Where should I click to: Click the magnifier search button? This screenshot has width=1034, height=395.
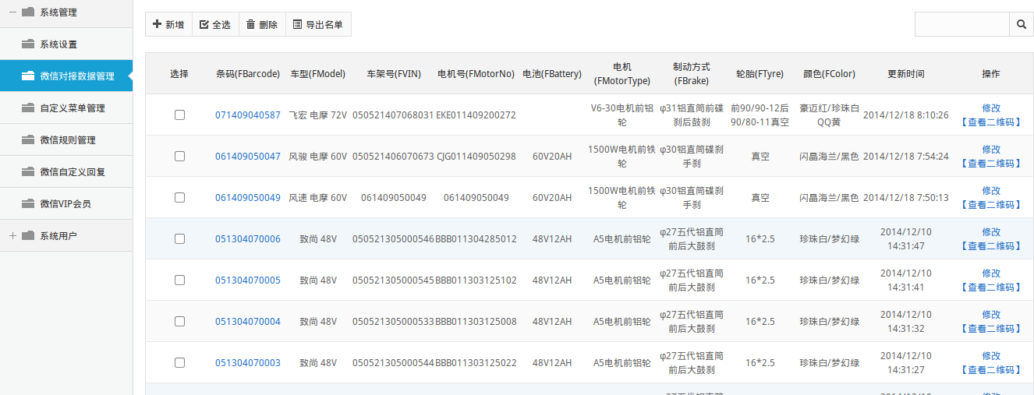click(1022, 25)
